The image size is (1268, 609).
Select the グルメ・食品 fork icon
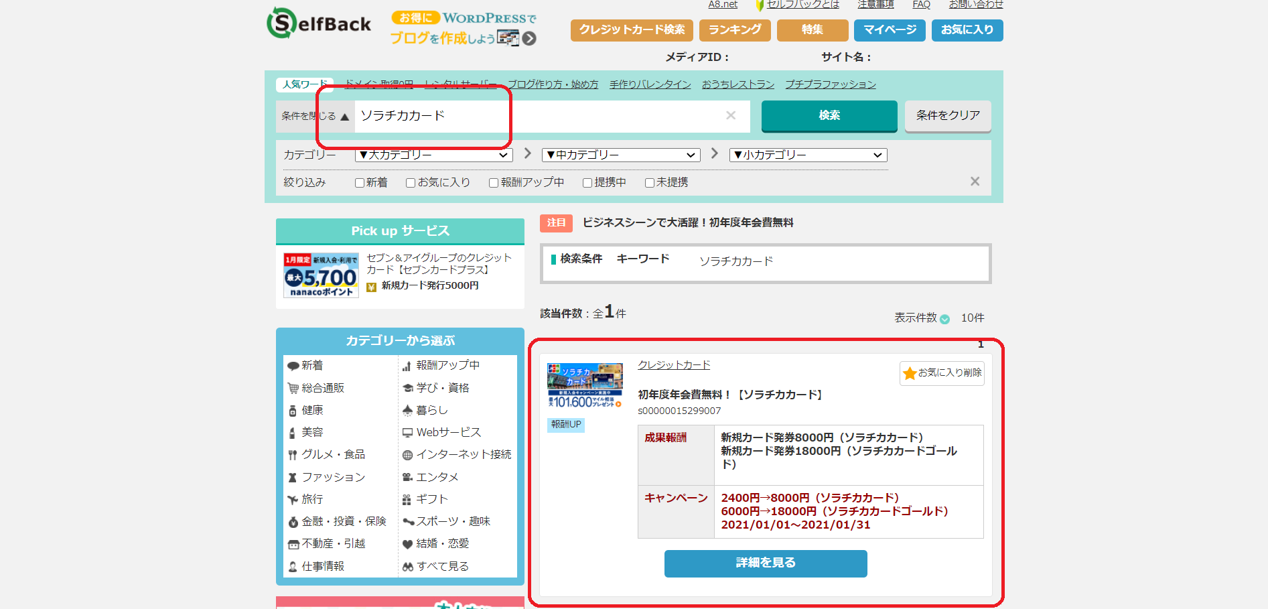(293, 455)
